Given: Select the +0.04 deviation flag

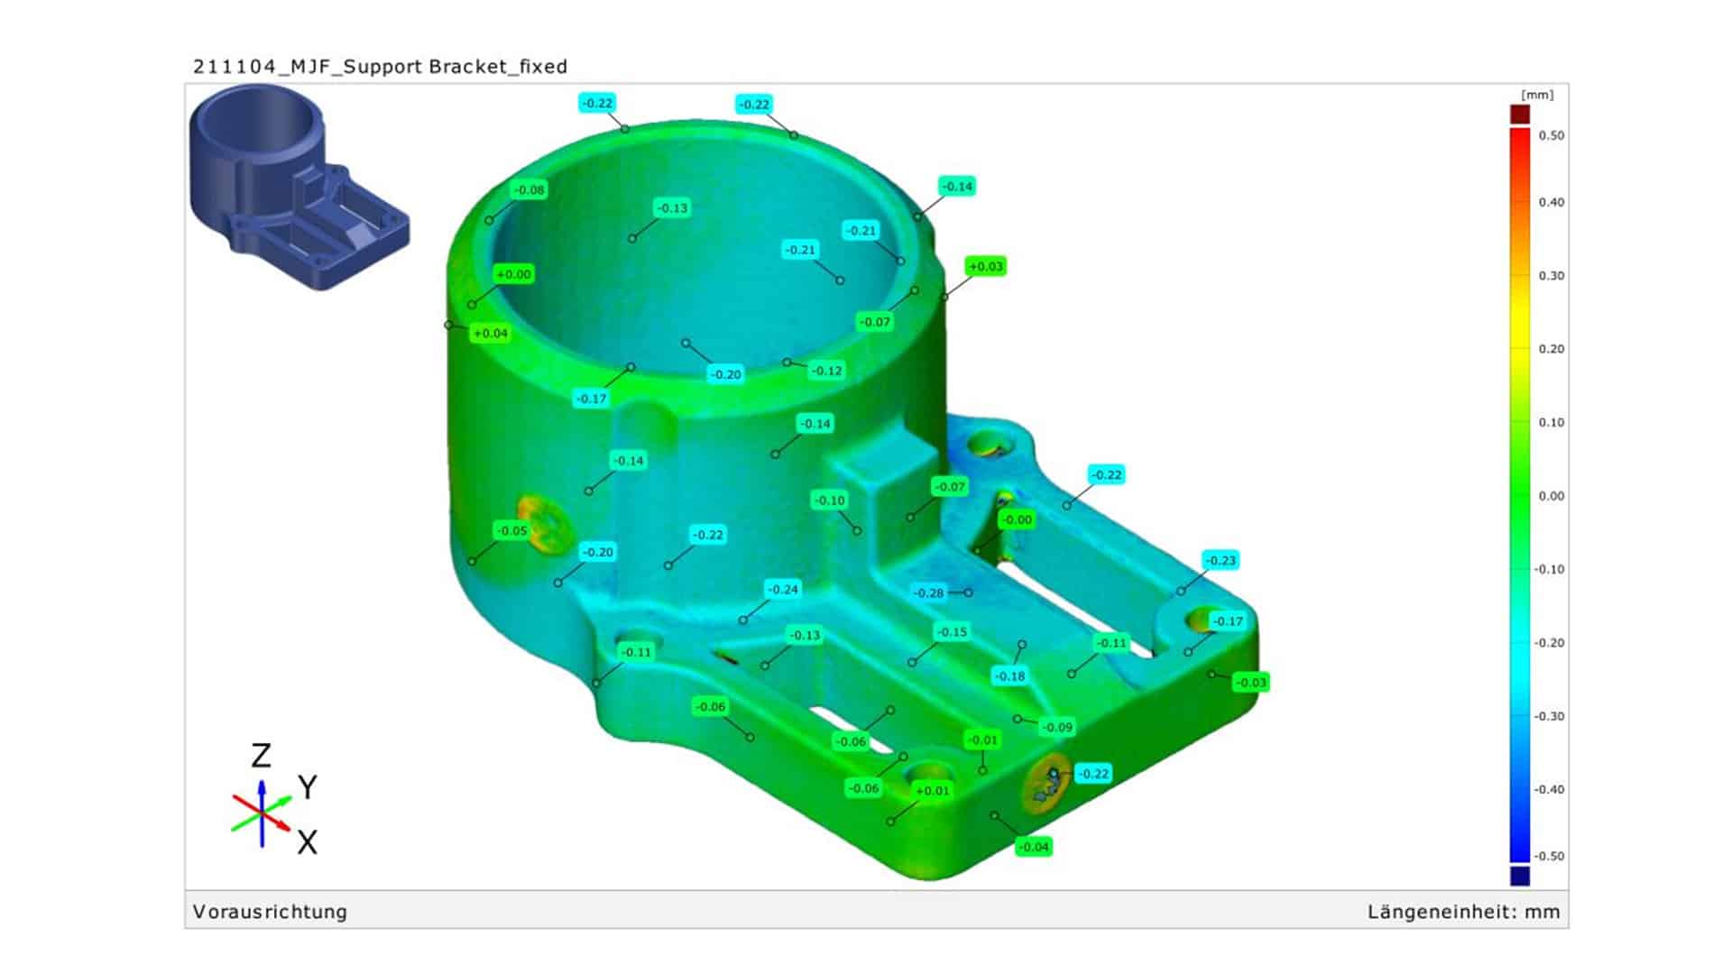Looking at the screenshot, I should point(491,333).
